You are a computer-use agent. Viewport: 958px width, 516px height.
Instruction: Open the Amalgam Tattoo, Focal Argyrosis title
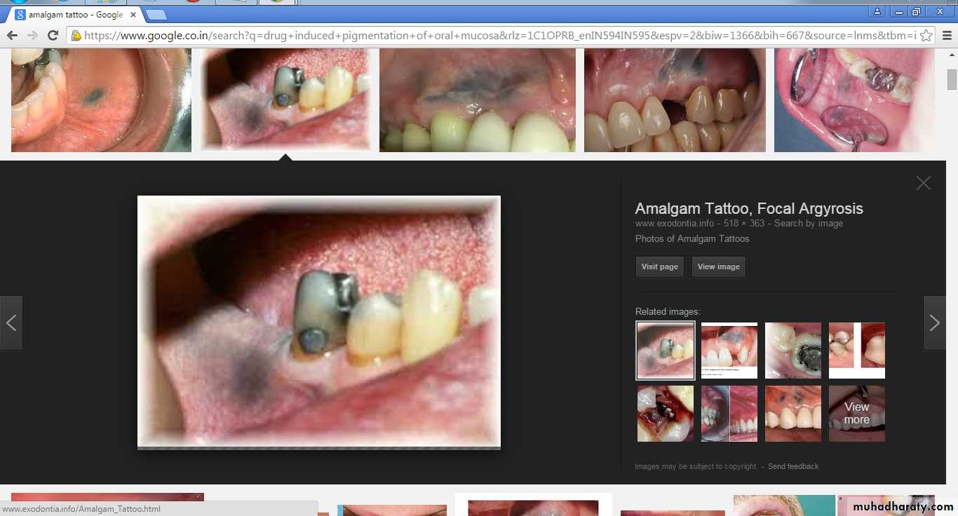pyautogui.click(x=748, y=208)
